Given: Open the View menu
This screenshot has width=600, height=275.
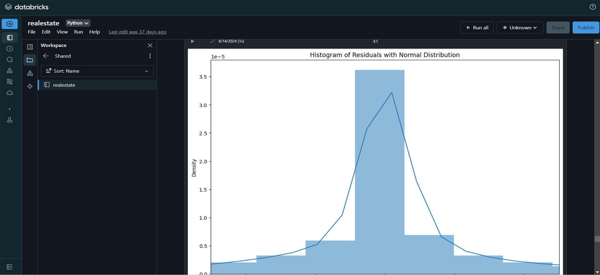Looking at the screenshot, I should [62, 32].
